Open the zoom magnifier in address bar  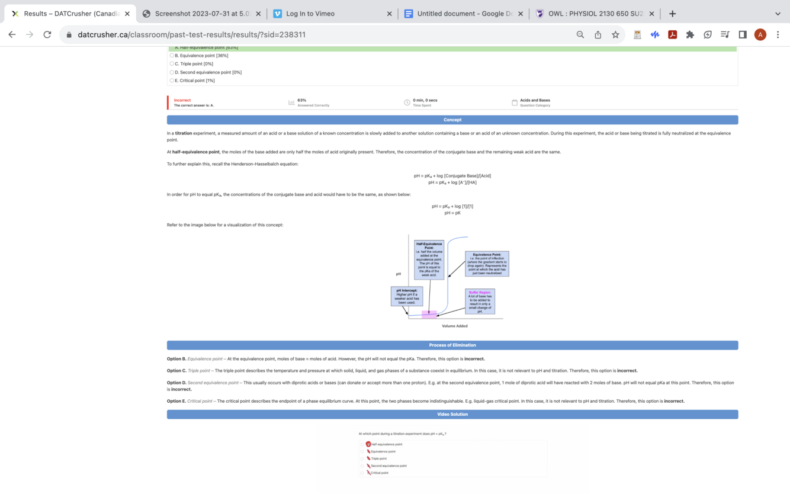pyautogui.click(x=580, y=34)
